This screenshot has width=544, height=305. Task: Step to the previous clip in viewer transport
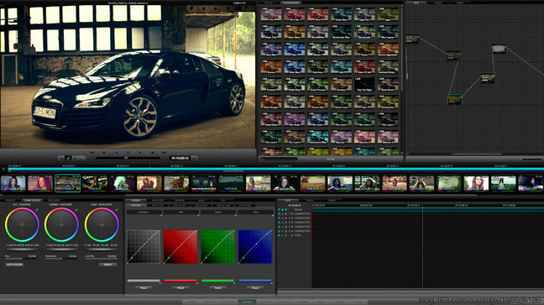104,152
